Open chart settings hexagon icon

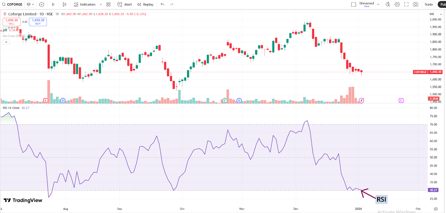point(397,4)
